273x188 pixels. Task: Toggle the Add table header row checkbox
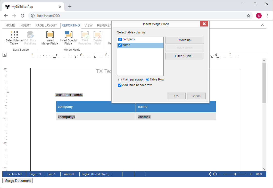[120, 85]
